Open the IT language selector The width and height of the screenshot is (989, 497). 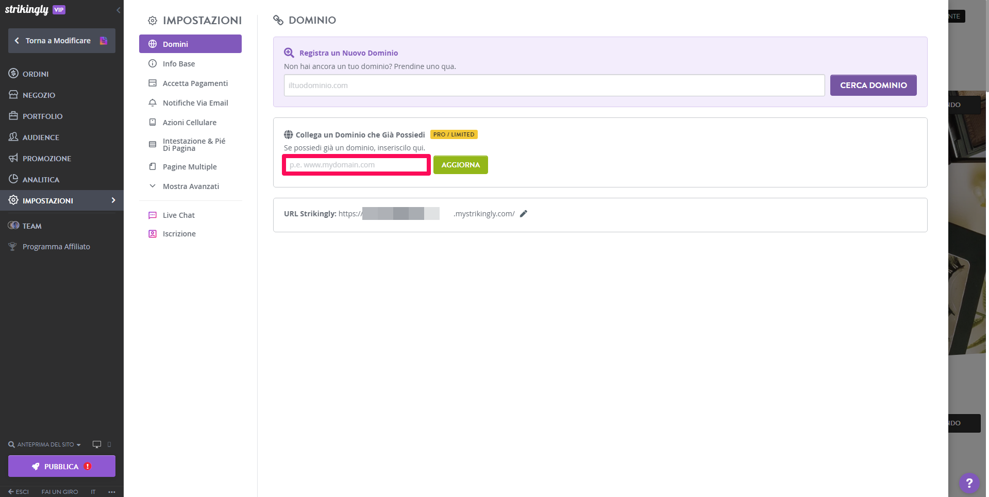coord(93,492)
